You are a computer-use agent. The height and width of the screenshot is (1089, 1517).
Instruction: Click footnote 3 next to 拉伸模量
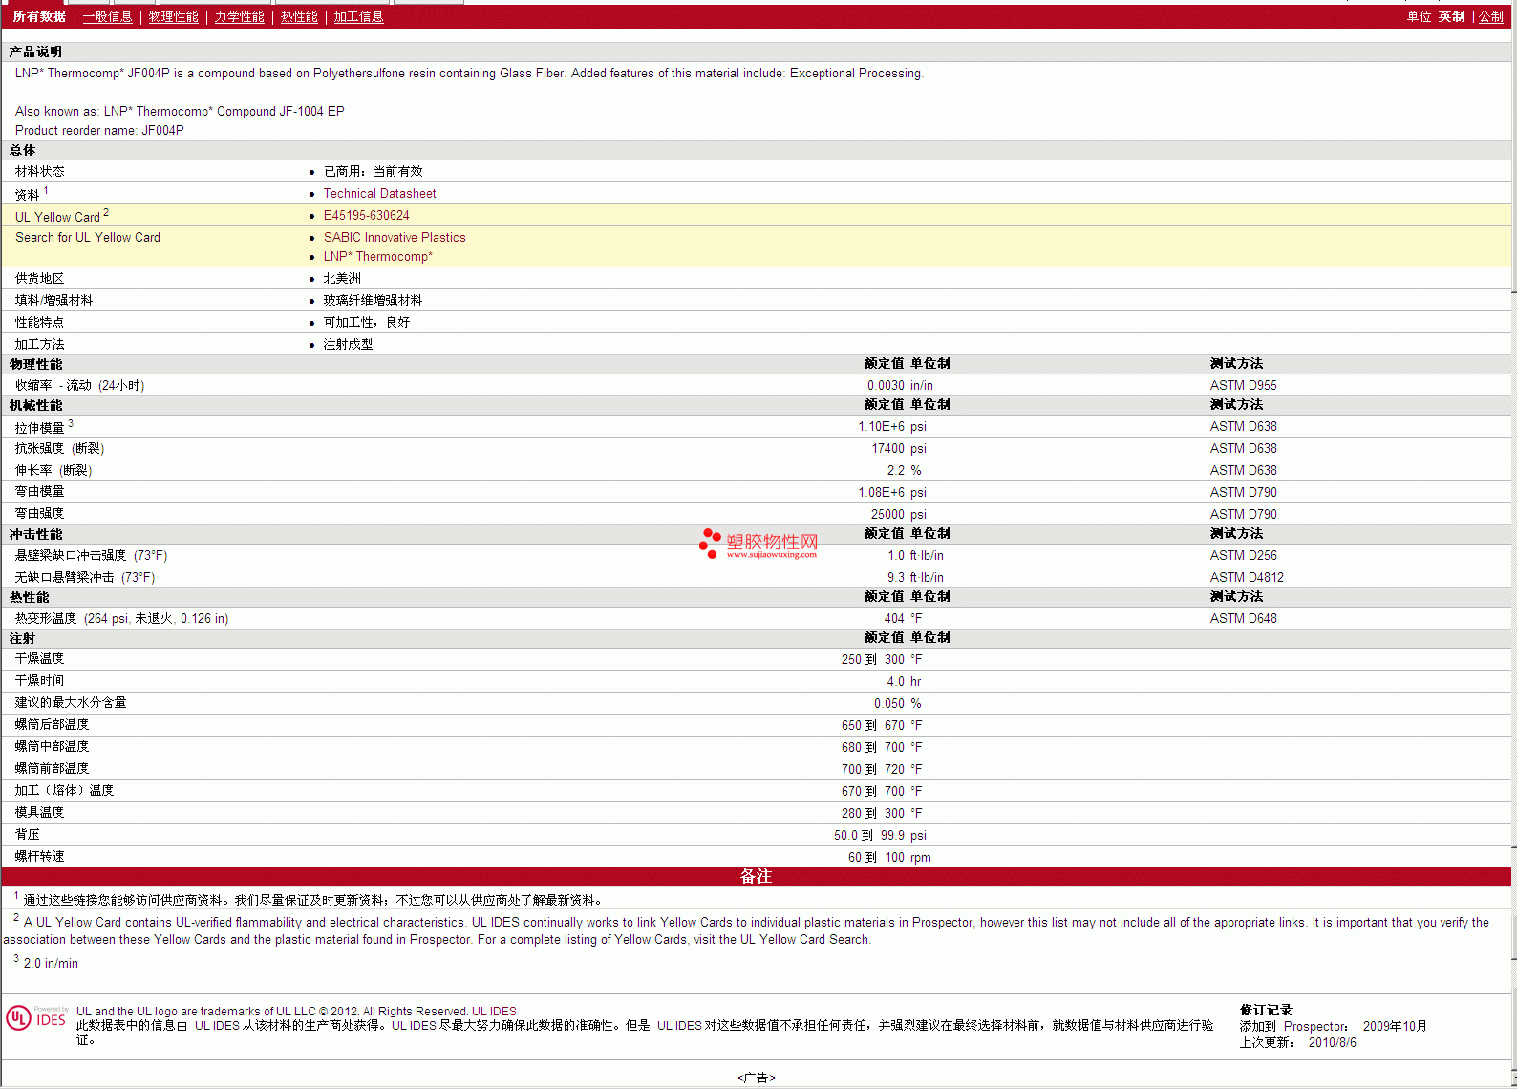click(71, 423)
